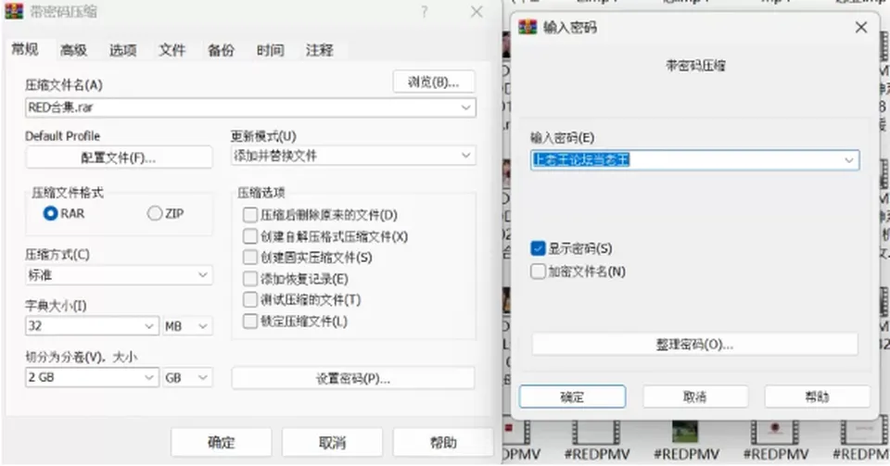Viewport: 890px width, 466px height.
Task: Click the 整理密码(O)... organize passwords button
Action: (x=694, y=345)
